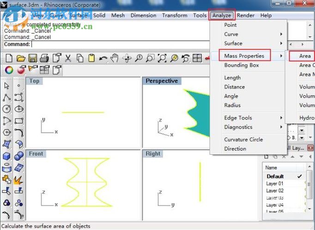Expand the Diagnostics submenu

pyautogui.click(x=248, y=127)
